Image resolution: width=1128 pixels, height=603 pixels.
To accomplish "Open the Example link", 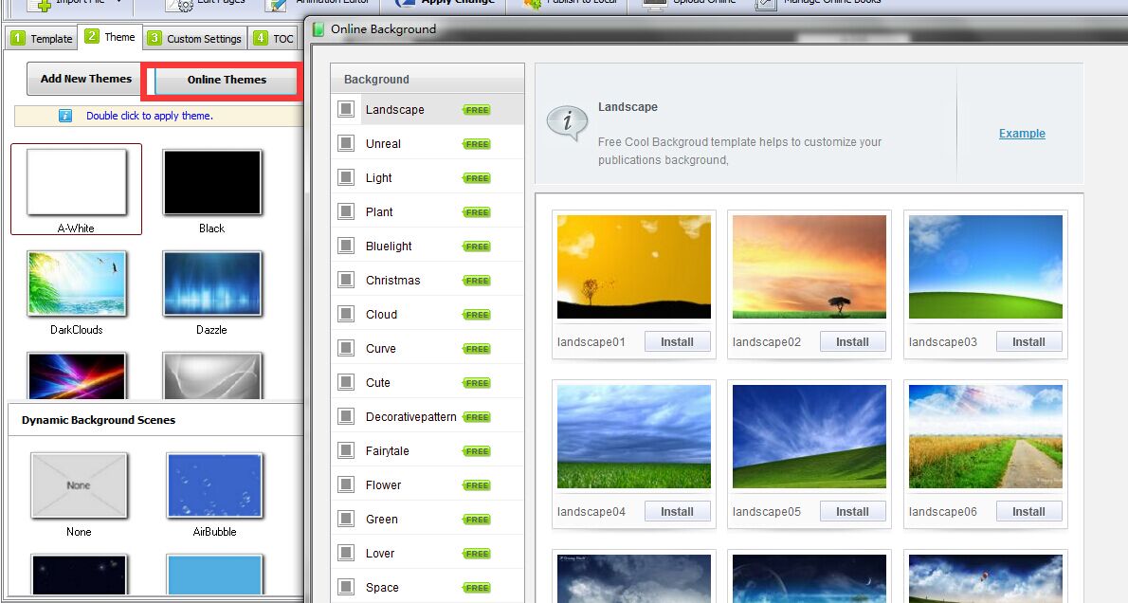I will pos(1022,133).
